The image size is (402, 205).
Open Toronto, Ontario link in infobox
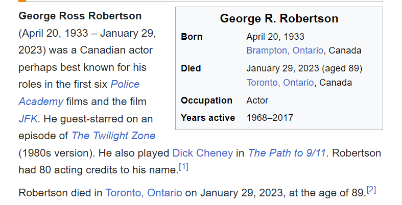(x=279, y=83)
